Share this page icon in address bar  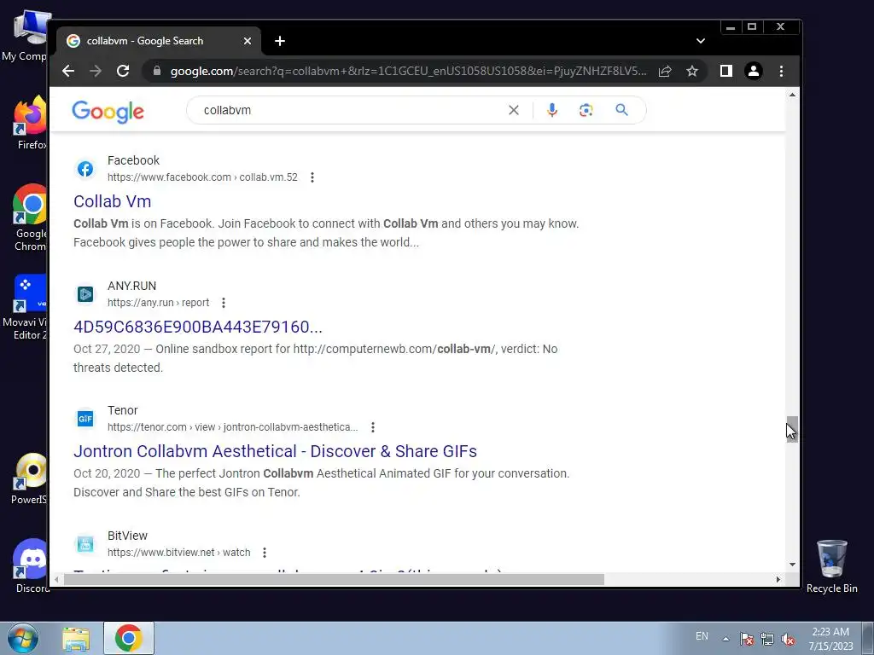tap(664, 72)
